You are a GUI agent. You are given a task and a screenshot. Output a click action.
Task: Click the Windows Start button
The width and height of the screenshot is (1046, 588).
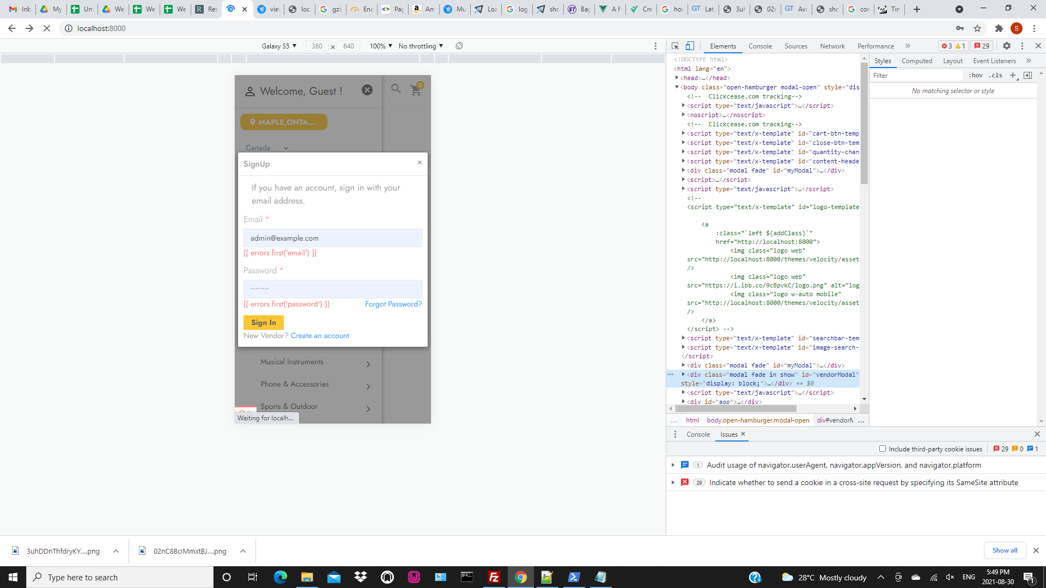click(x=13, y=577)
